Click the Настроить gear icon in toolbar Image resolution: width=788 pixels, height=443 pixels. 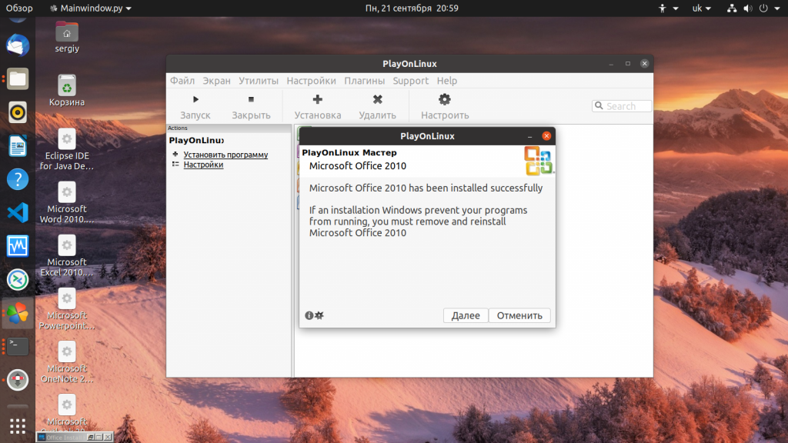[x=444, y=99]
